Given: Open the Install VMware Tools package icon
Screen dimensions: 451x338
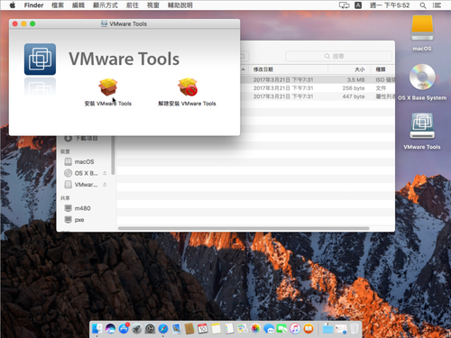Looking at the screenshot, I should point(107,87).
